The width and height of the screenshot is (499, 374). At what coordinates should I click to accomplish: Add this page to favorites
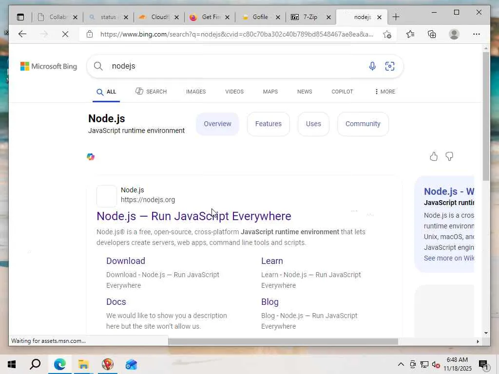click(387, 35)
